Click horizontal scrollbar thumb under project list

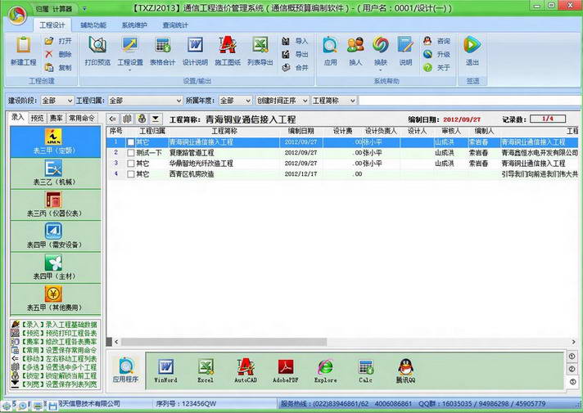point(224,342)
